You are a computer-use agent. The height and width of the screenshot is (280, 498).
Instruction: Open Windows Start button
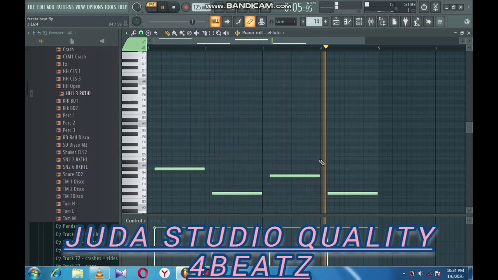click(x=34, y=274)
